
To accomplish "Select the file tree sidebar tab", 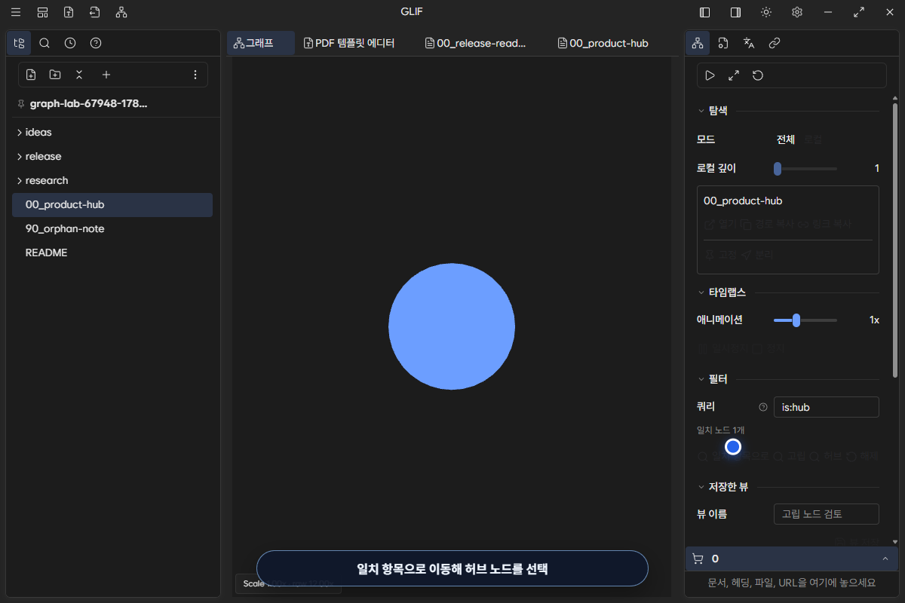I will coord(19,43).
